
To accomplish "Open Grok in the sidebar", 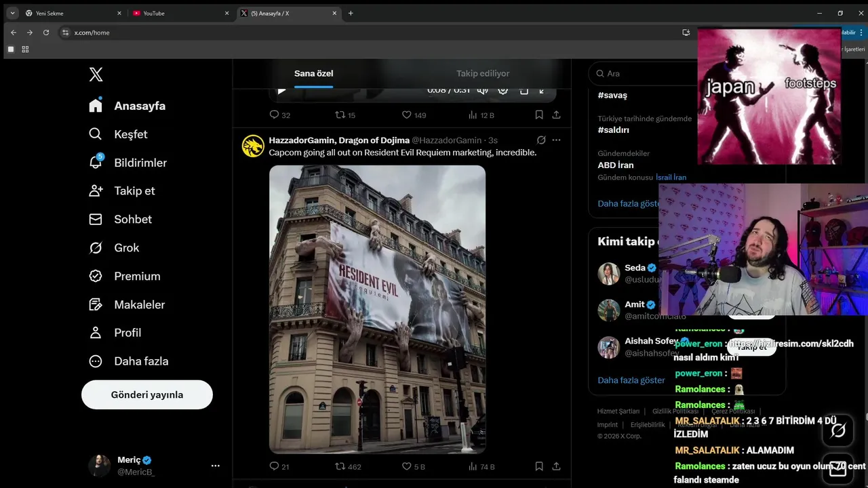I will click(114, 248).
